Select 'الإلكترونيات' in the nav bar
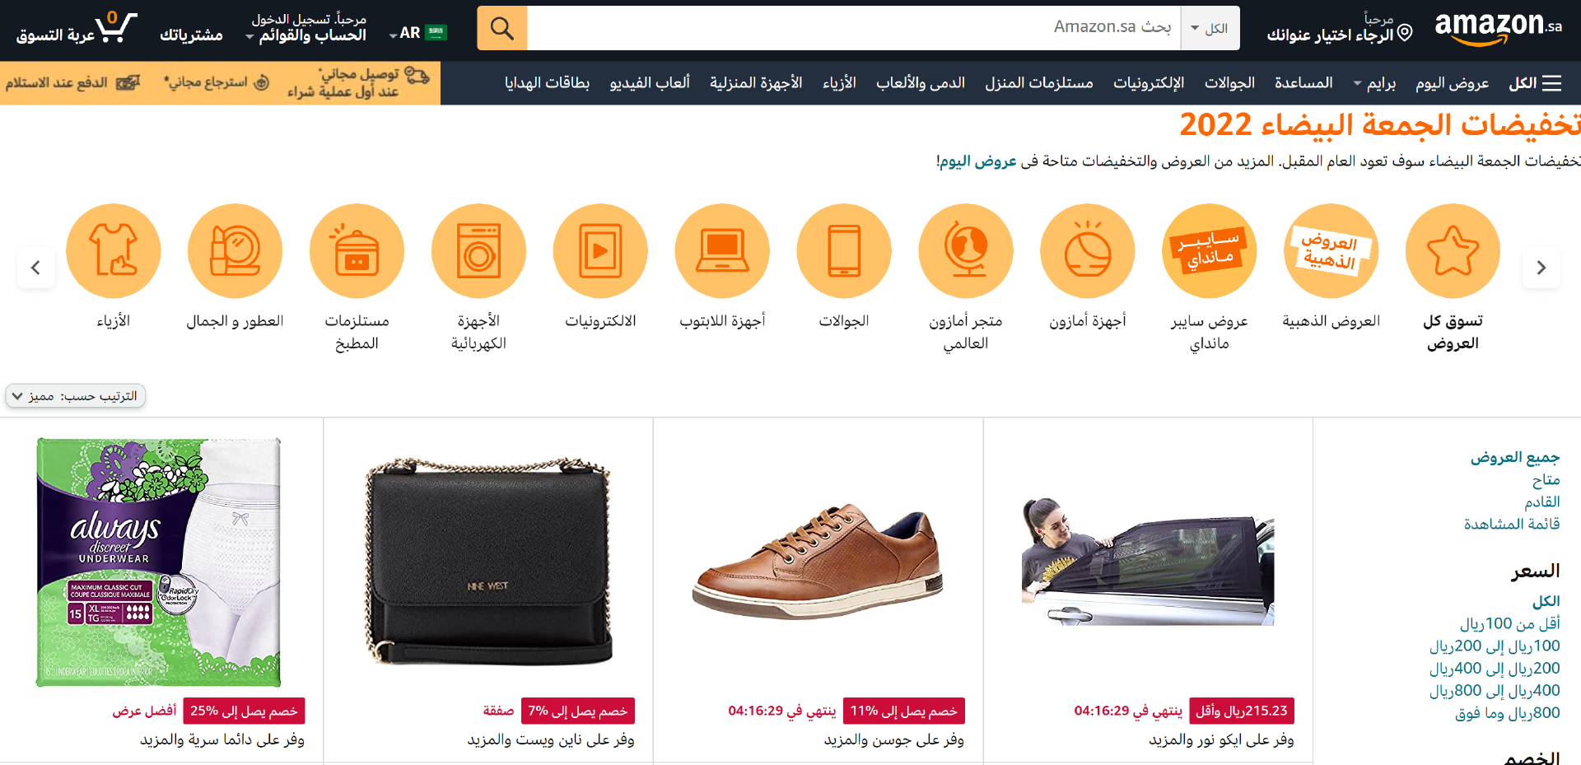This screenshot has height=765, width=1581. click(x=1149, y=83)
